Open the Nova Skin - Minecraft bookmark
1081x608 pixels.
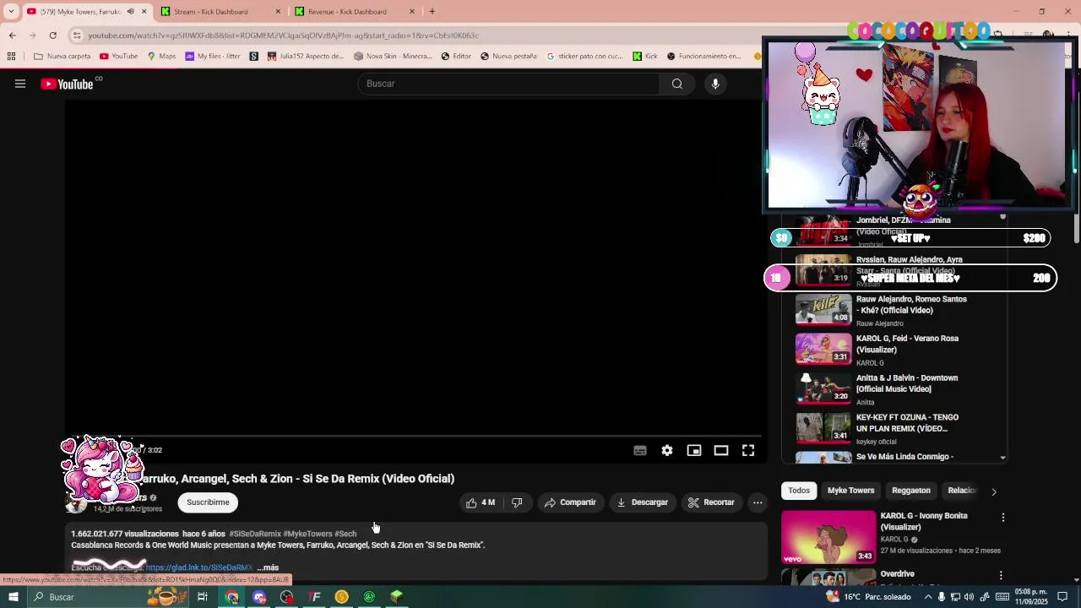point(393,57)
